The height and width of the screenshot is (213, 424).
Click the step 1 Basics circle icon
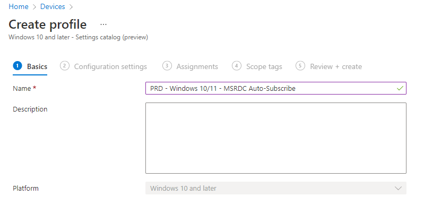(18, 66)
